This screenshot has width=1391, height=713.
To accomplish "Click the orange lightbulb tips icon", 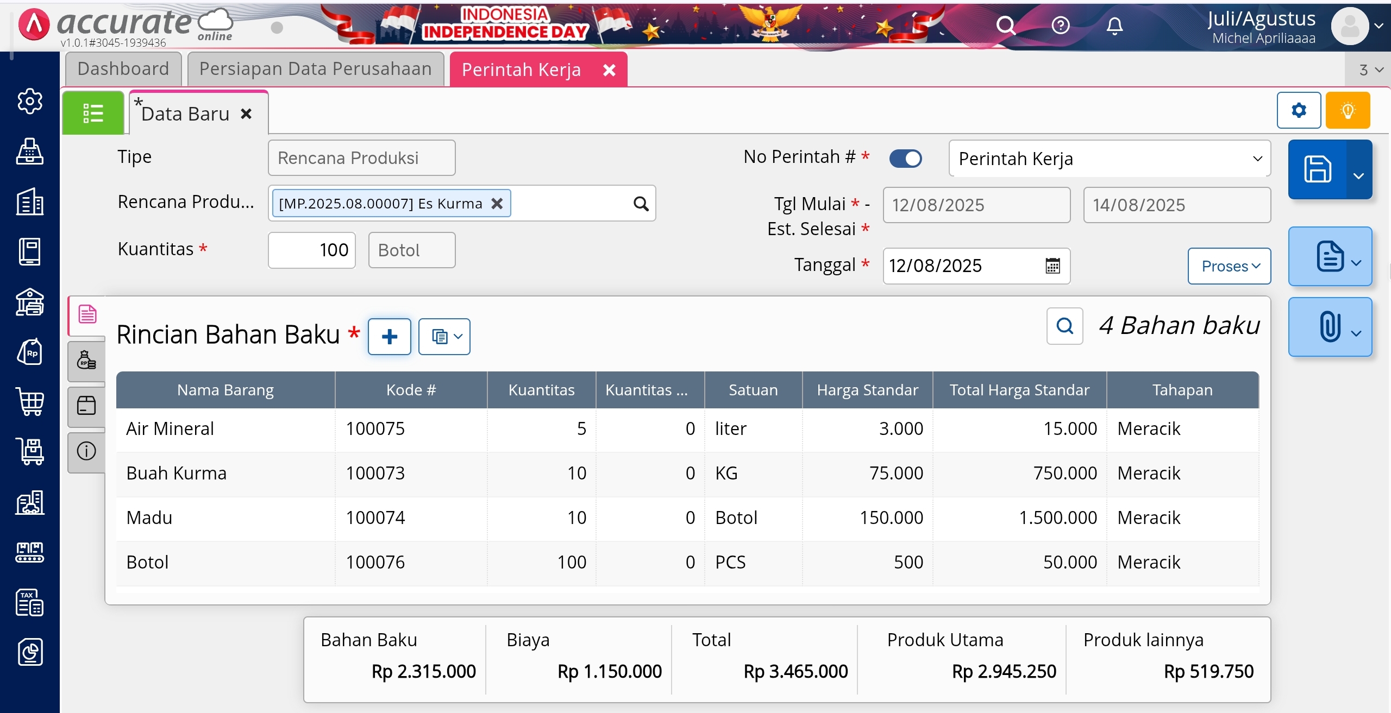I will [x=1348, y=110].
